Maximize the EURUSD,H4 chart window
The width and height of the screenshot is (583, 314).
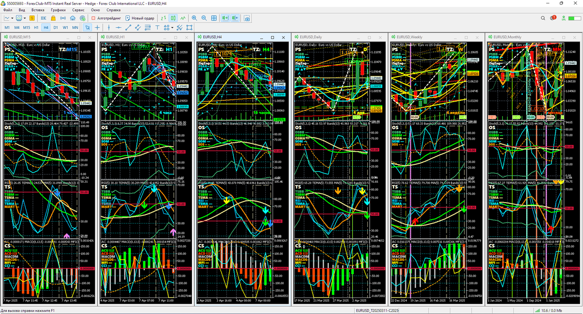coord(272,37)
